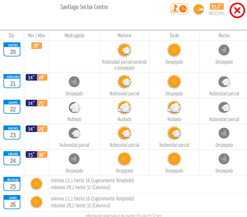
Task: Select the Noche column header
Action: [224, 35]
